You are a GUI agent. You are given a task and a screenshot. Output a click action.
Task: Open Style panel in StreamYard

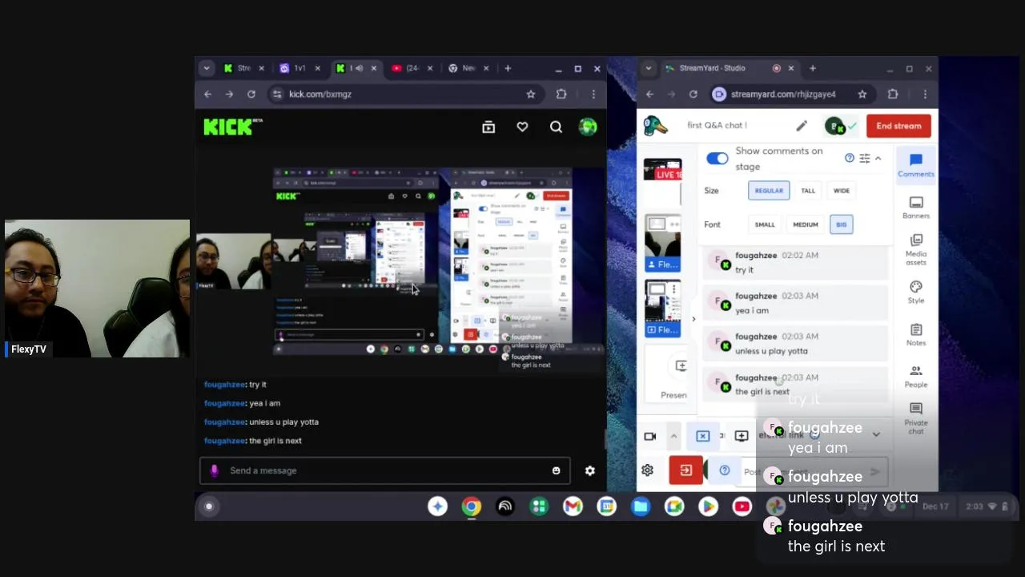click(x=916, y=293)
